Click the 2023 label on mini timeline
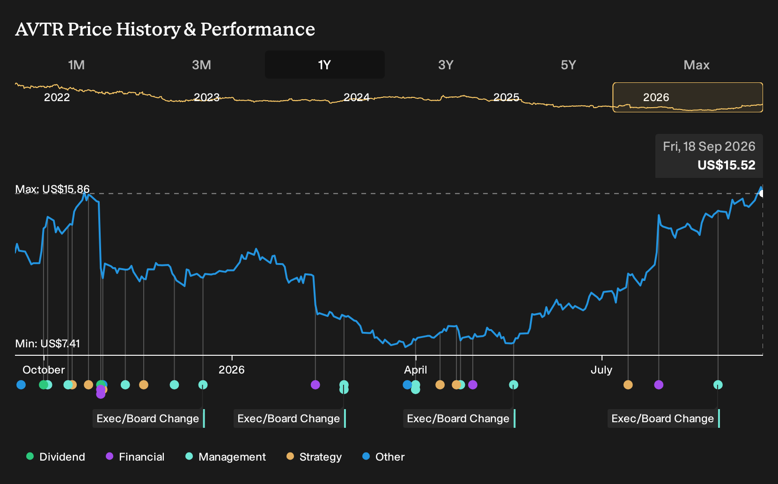This screenshot has height=484, width=778. click(x=206, y=97)
